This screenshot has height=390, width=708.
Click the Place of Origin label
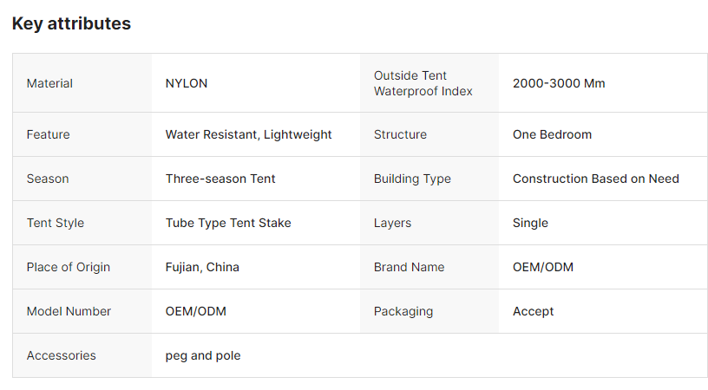[69, 267]
